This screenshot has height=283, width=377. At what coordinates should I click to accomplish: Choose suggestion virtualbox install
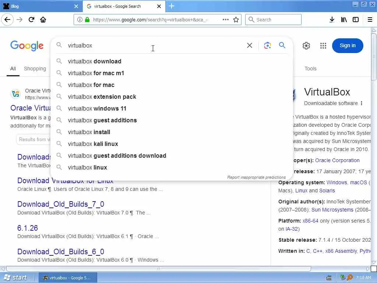[172, 132]
